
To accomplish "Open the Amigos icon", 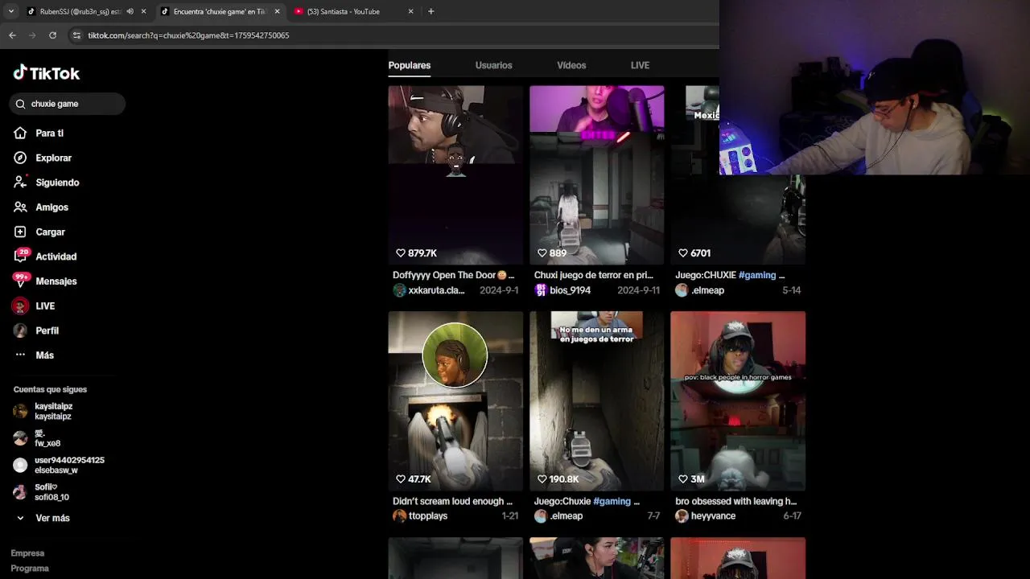I will coord(20,207).
